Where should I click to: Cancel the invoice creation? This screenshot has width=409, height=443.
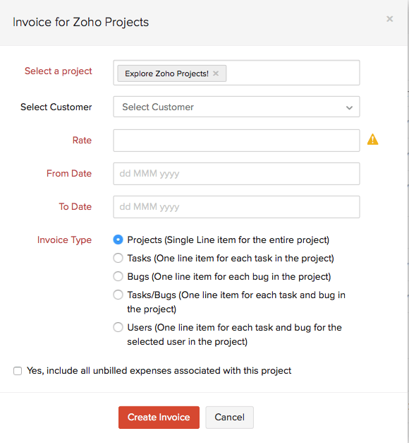pyautogui.click(x=229, y=418)
